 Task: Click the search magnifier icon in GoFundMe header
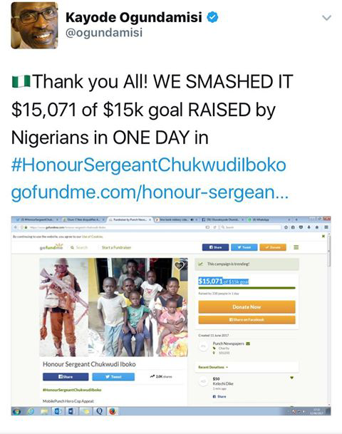pyautogui.click(x=72, y=247)
